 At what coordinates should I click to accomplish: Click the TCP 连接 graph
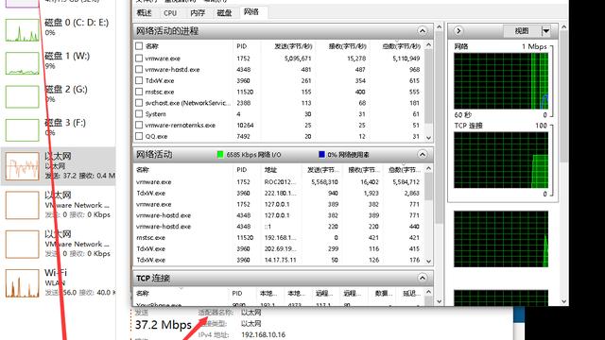tap(501, 161)
